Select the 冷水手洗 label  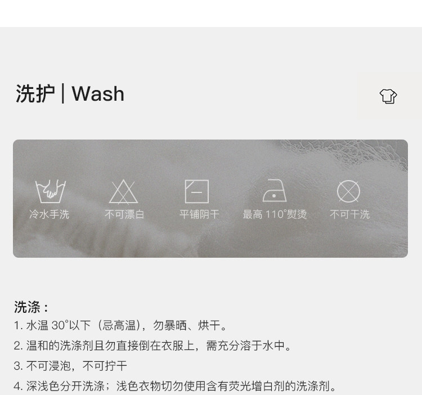pyautogui.click(x=50, y=214)
